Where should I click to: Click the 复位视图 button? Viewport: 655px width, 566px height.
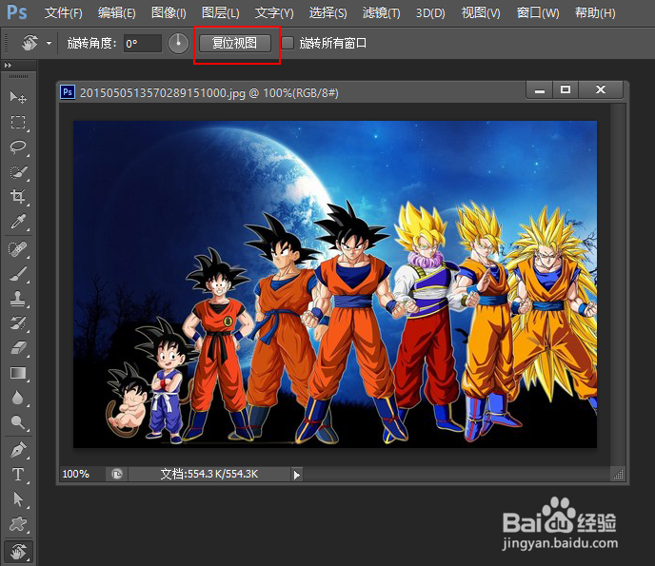point(235,43)
